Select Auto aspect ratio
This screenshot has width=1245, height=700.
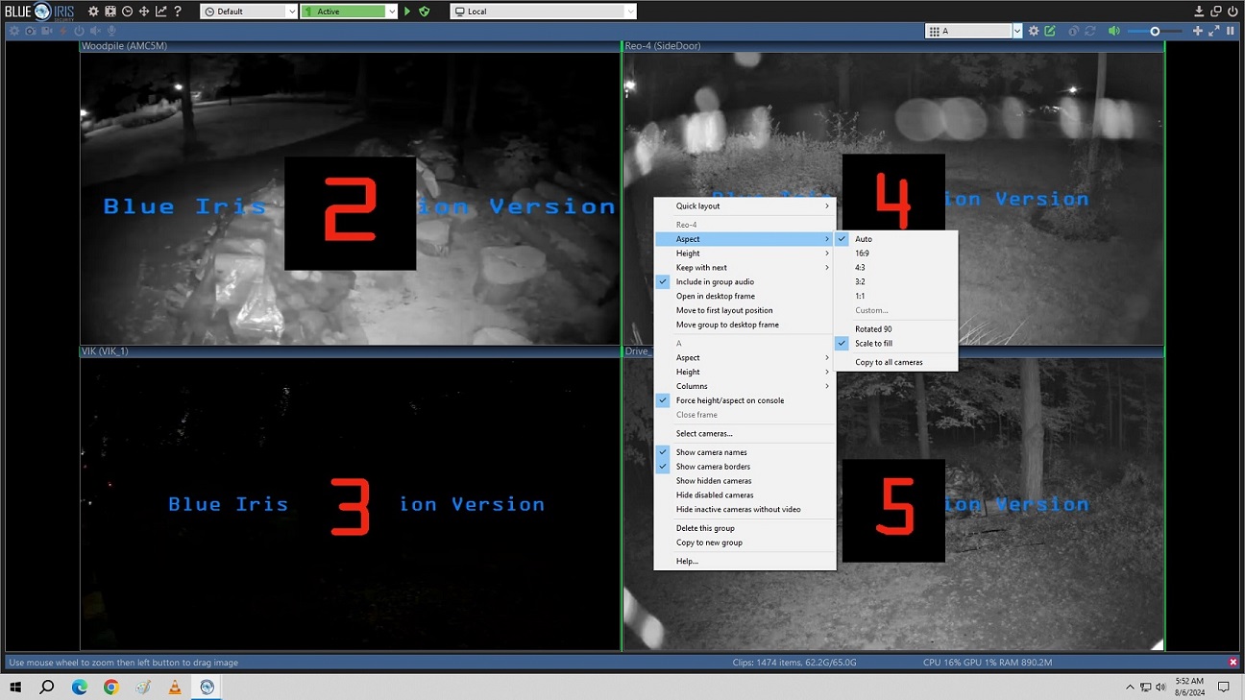point(896,239)
